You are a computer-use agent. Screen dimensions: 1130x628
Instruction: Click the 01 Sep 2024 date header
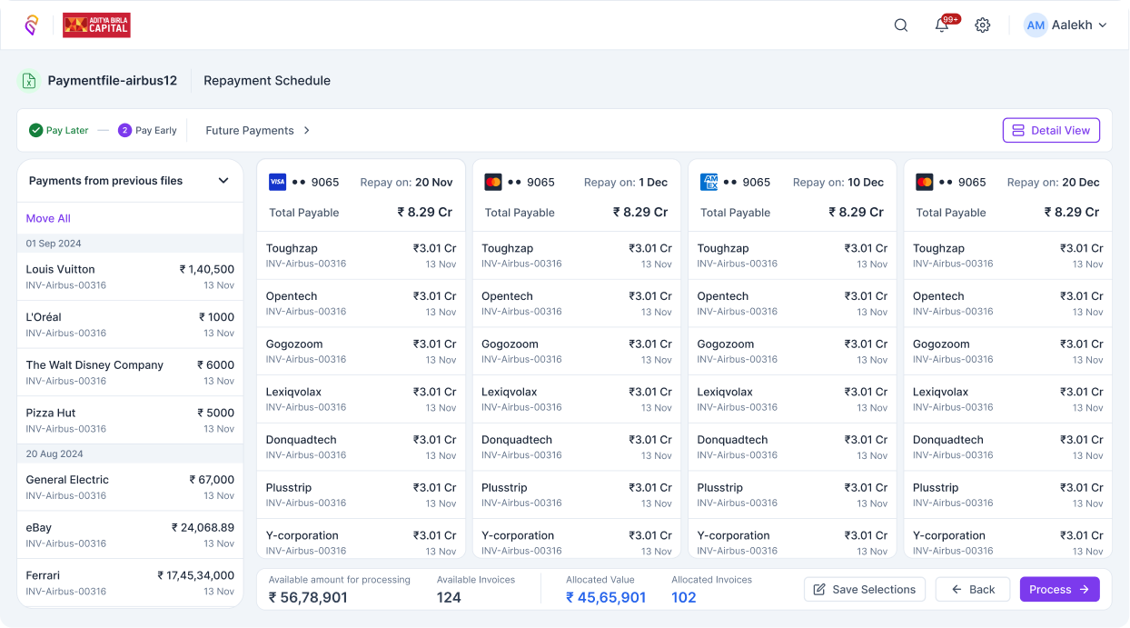(x=130, y=244)
